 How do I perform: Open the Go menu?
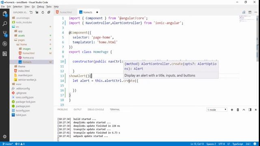point(33,6)
